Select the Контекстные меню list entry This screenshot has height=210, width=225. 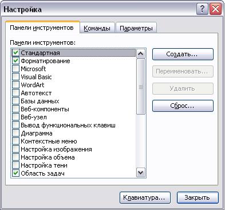(49, 141)
